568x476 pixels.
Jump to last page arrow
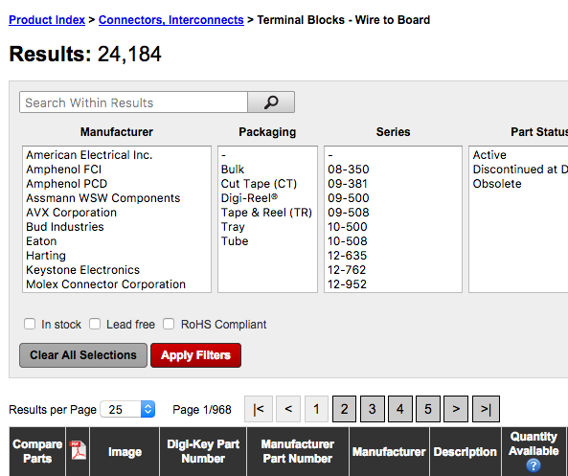[x=486, y=409]
